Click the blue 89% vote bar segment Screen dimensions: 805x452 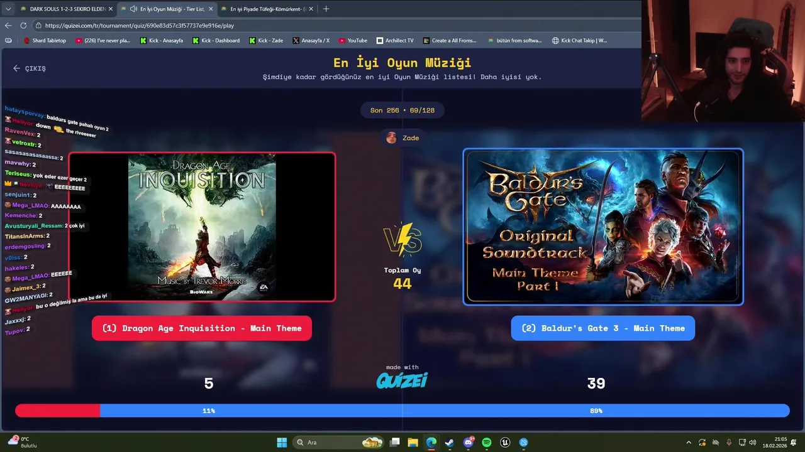coord(445,411)
